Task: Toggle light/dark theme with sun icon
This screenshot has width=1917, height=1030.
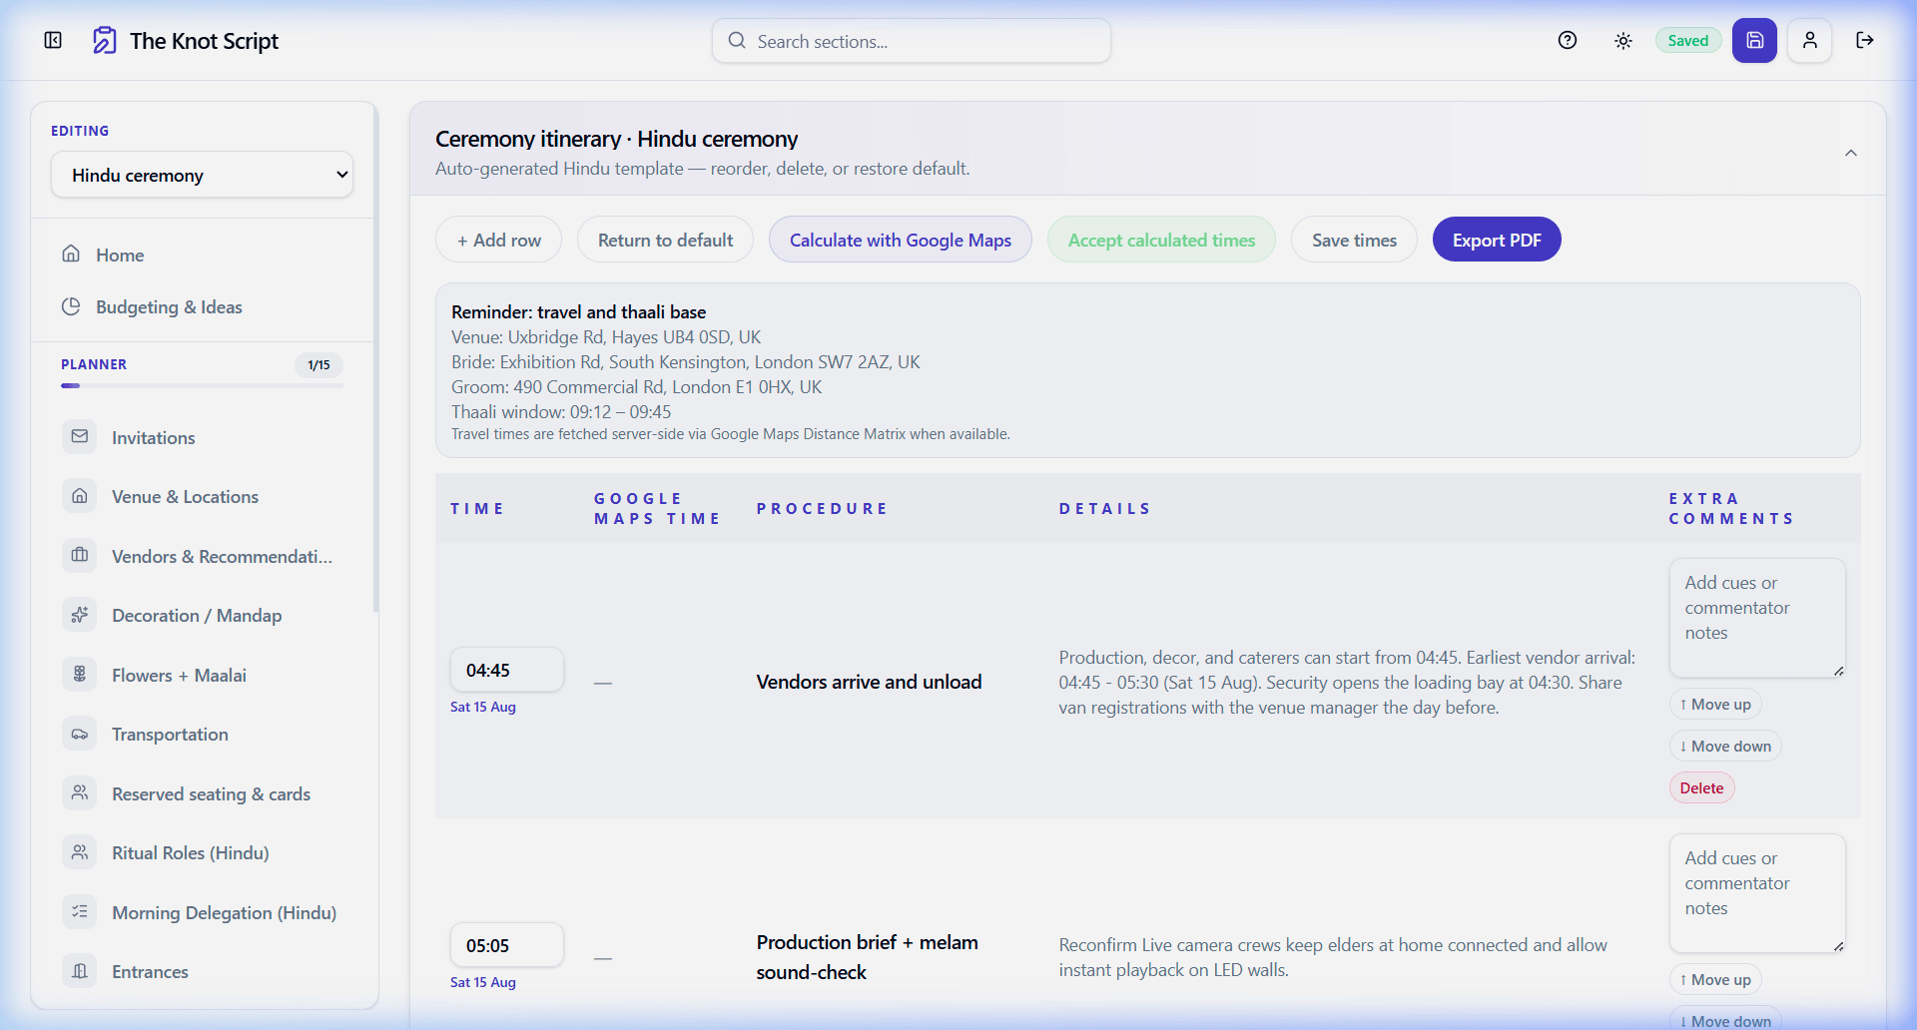Action: click(x=1622, y=40)
